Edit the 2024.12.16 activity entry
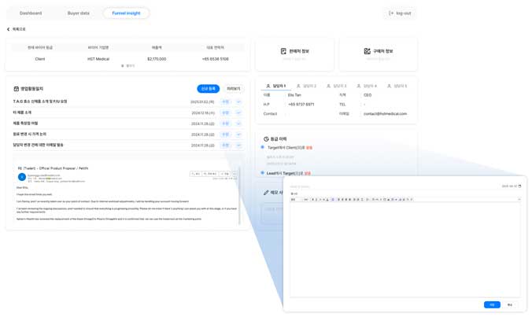The height and width of the screenshot is (317, 532). click(226, 112)
